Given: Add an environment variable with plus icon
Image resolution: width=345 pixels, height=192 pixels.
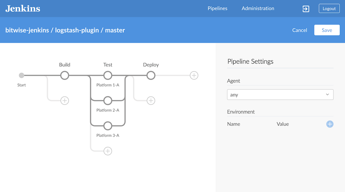Looking at the screenshot, I should point(330,124).
